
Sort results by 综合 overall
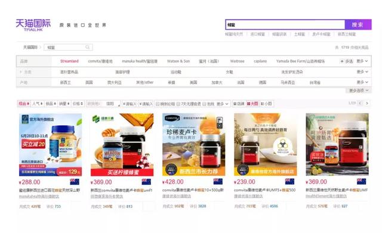pyautogui.click(x=24, y=104)
